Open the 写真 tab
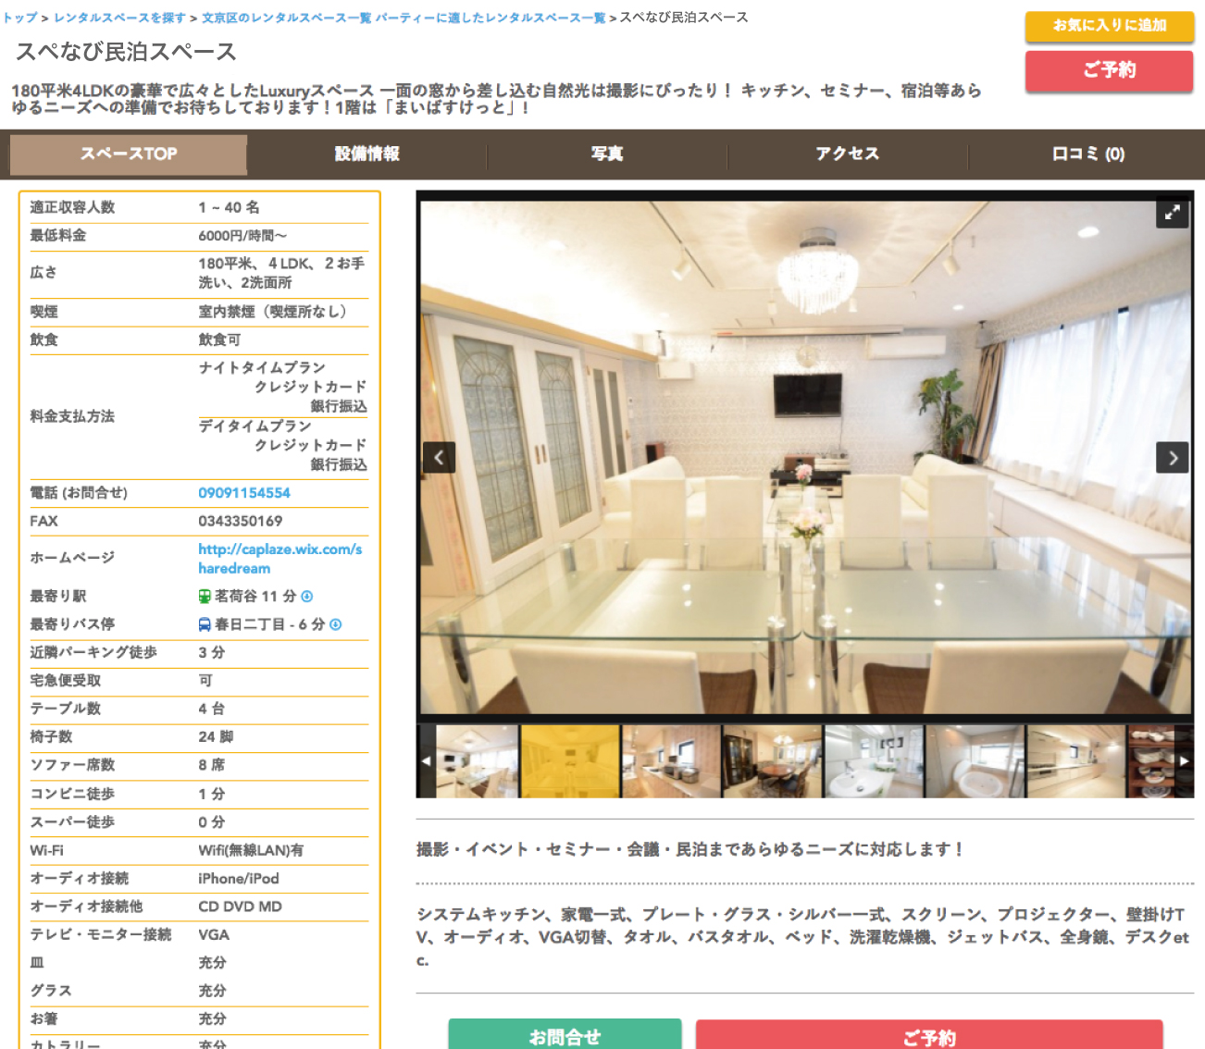The width and height of the screenshot is (1205, 1049). 607,154
